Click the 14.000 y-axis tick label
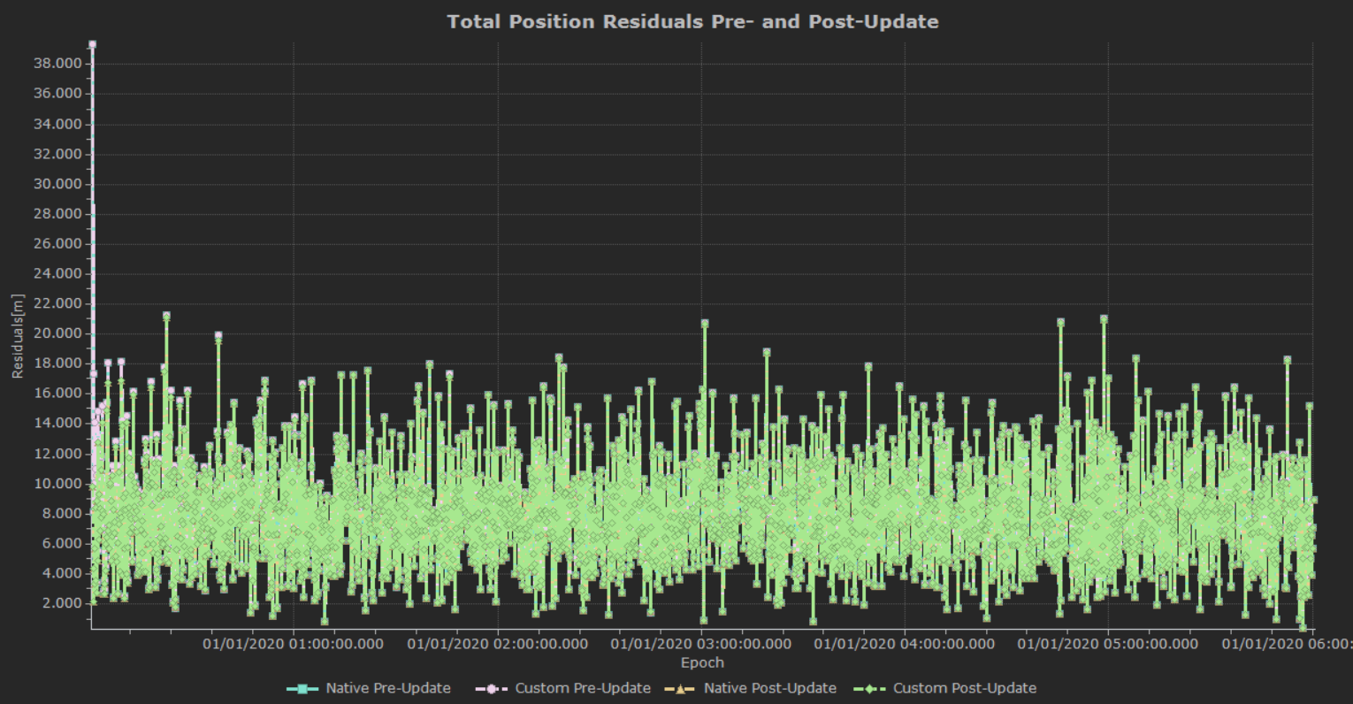 pos(57,424)
